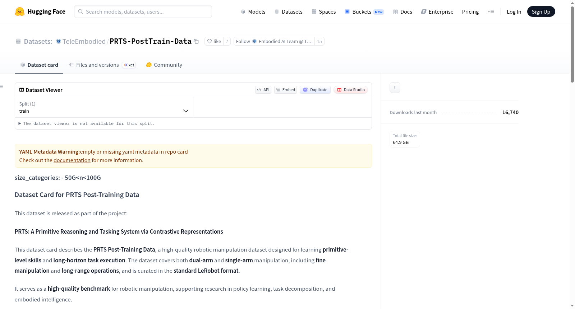Click the Log In link

(514, 11)
